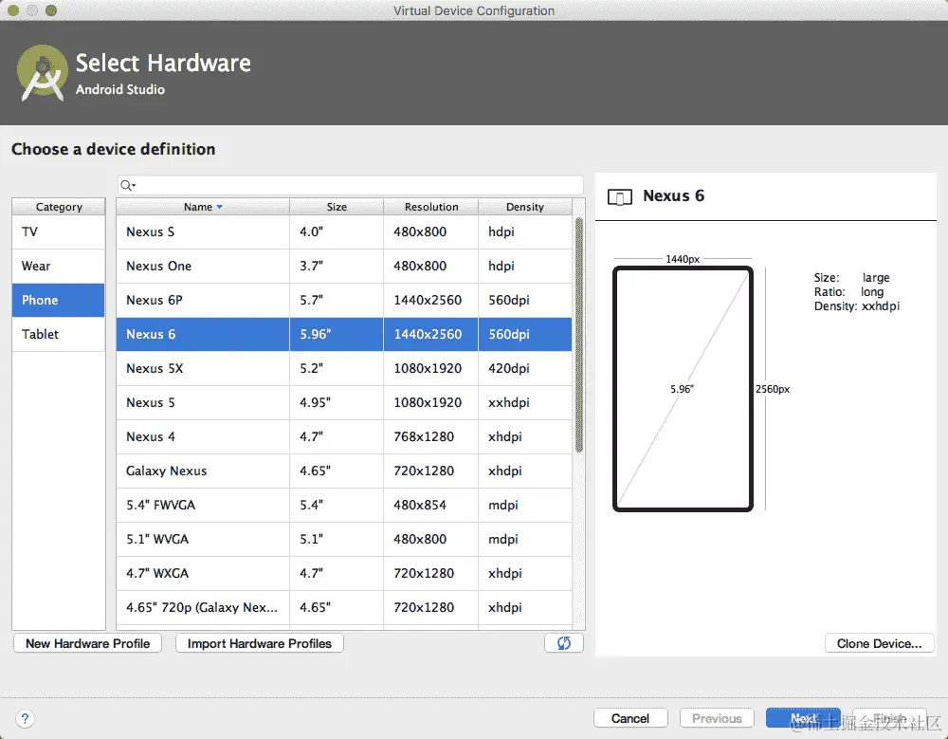The height and width of the screenshot is (739, 948).
Task: Focus the device search field
Action: pos(351,185)
